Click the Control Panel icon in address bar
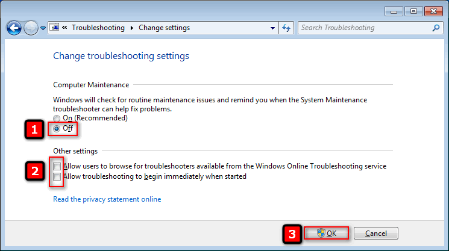The height and width of the screenshot is (251, 449). pos(55,28)
